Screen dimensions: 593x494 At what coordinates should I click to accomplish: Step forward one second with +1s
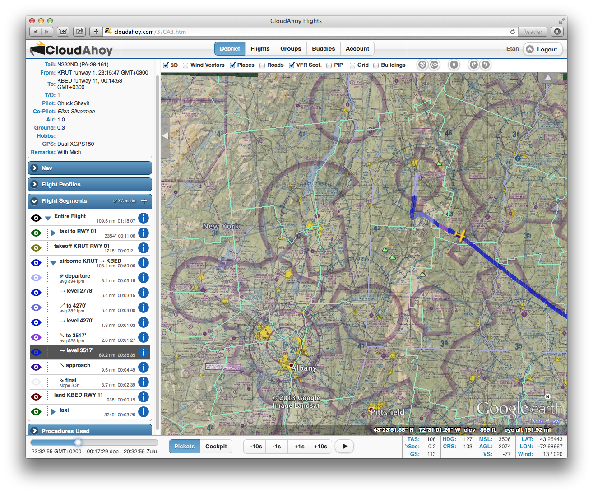[299, 447]
